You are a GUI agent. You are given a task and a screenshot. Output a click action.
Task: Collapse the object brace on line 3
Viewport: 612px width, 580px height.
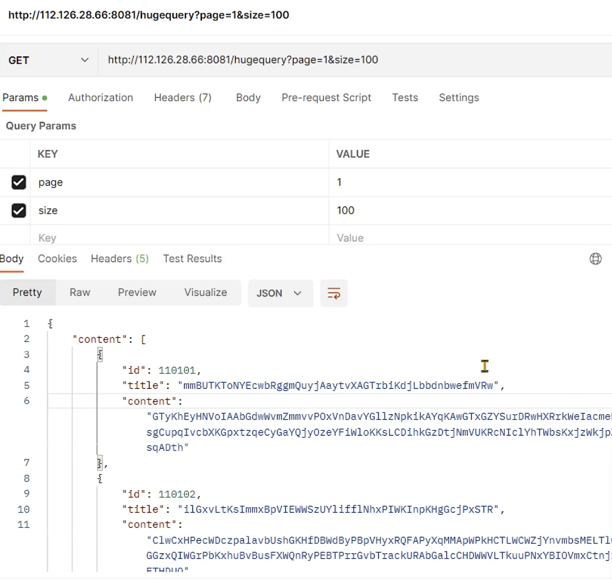pos(100,355)
